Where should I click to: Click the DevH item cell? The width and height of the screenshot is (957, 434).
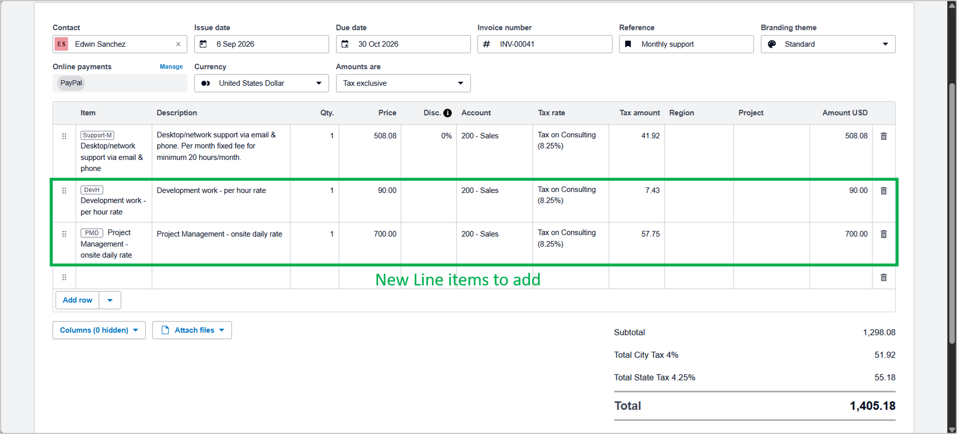114,201
